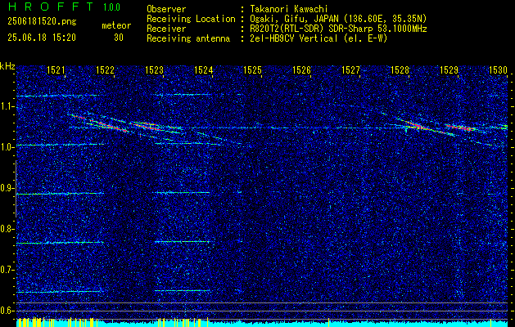Click the 1525 time axis marker
Image resolution: width=515 pixels, height=327 pixels.
click(252, 69)
